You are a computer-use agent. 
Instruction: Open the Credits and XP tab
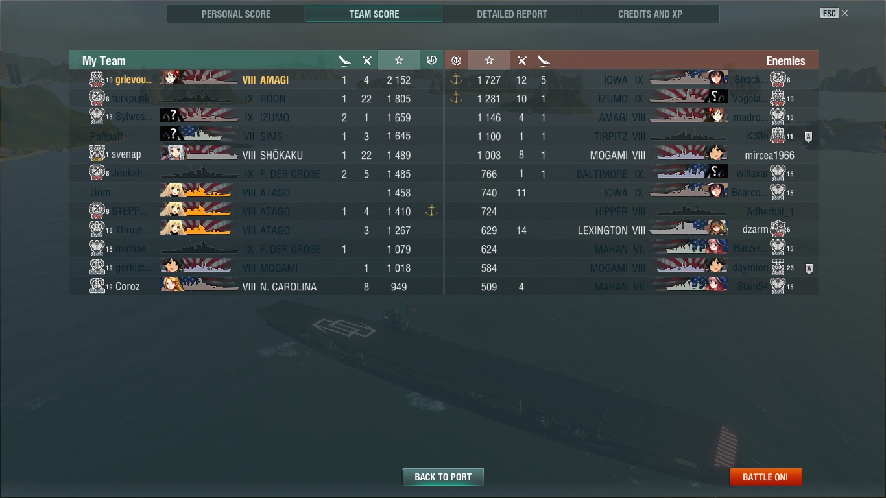(x=651, y=14)
